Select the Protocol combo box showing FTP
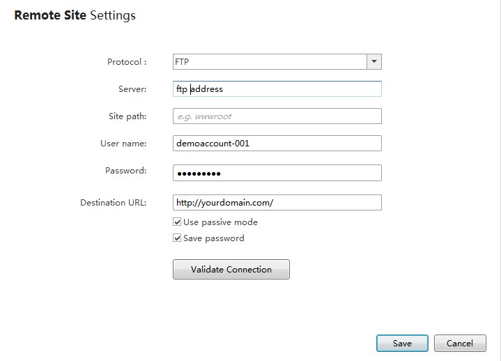The image size is (501, 361). coord(270,61)
